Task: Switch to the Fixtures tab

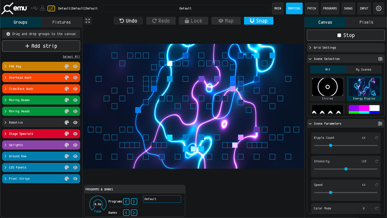Action: click(62, 22)
